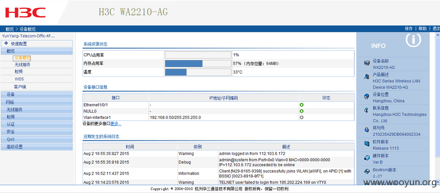The height and width of the screenshot is (193, 440).
Task: Click the 温度 progress bar
Action: [x=198, y=72]
